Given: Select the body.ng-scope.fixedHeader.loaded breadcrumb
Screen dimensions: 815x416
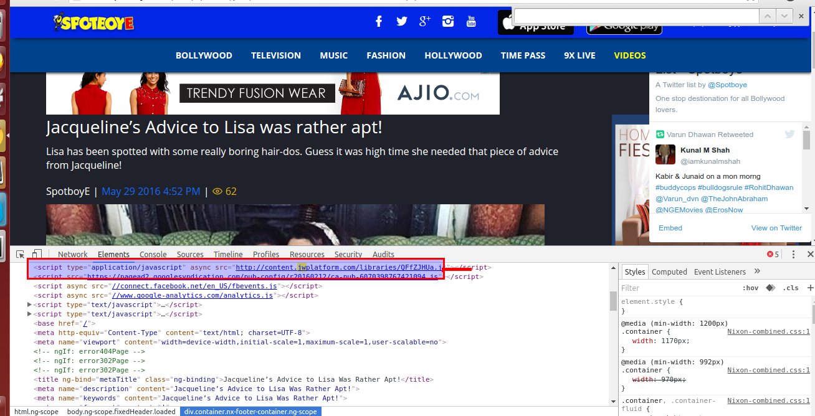Looking at the screenshot, I should 121,412.
